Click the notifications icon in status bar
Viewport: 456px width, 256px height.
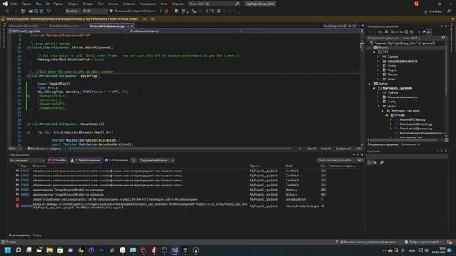pos(450,242)
